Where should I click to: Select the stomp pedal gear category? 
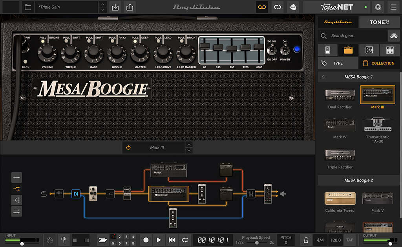point(327,50)
